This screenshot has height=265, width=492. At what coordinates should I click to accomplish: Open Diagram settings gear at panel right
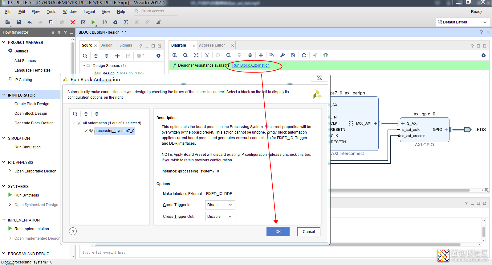[x=484, y=55]
